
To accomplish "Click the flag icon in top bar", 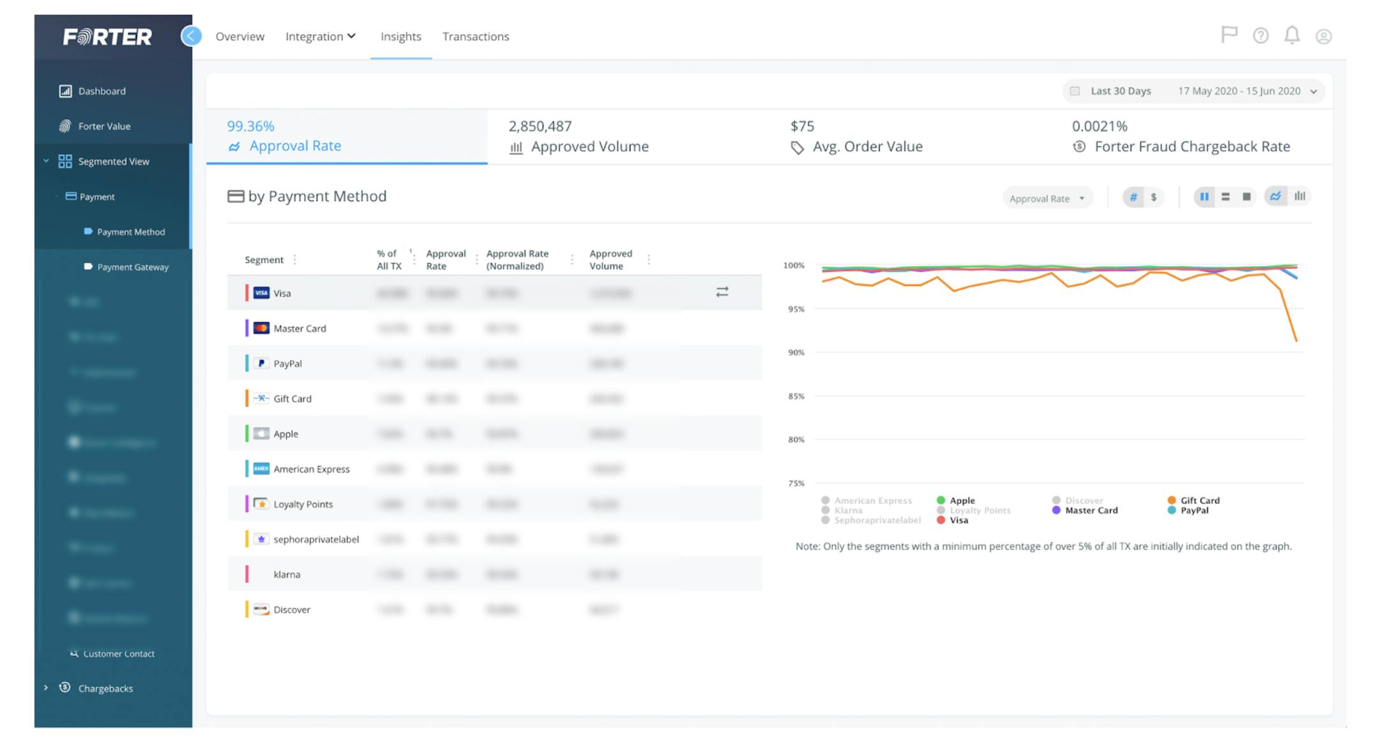I will (1228, 34).
